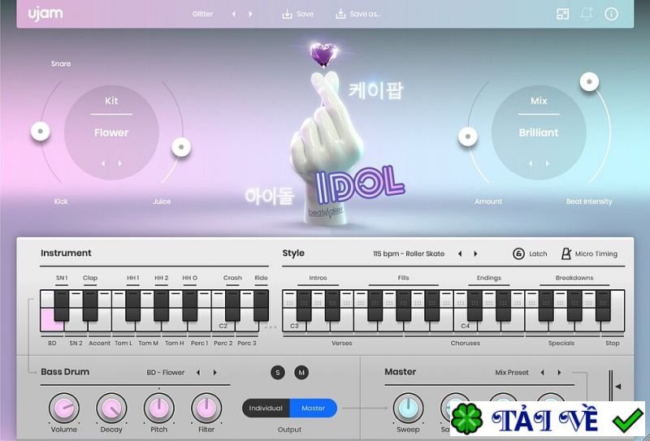The width and height of the screenshot is (650, 441).
Task: Open the BD - Flower sample selector
Action: point(166,373)
